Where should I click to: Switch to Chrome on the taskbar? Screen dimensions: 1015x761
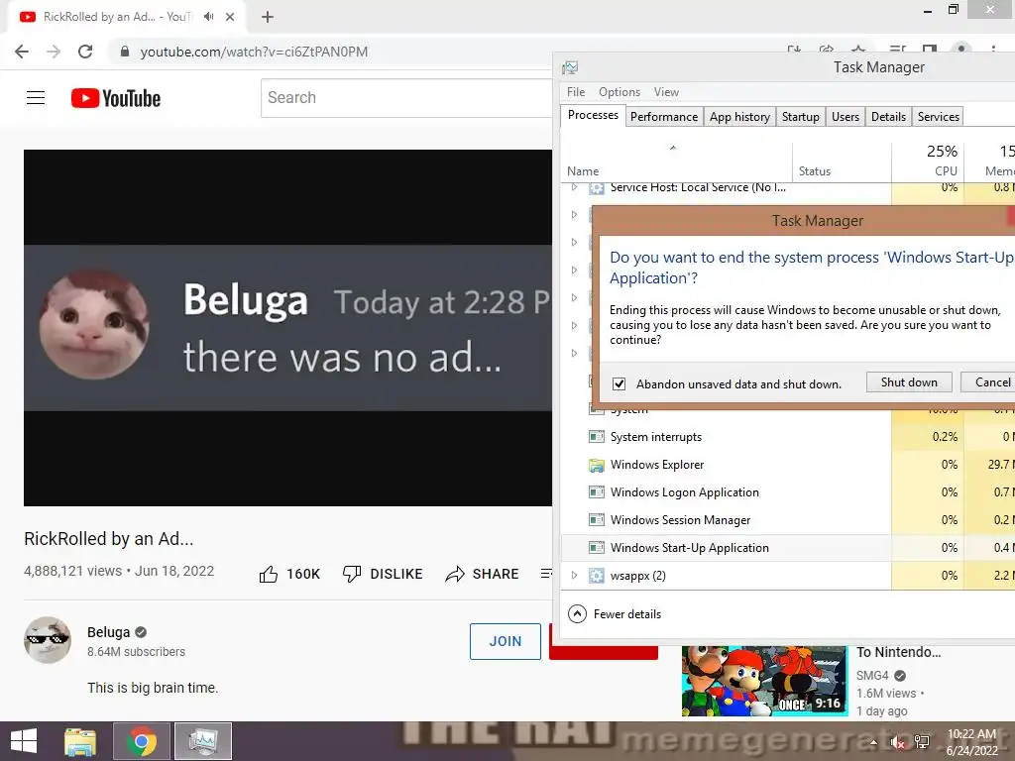coord(142,741)
